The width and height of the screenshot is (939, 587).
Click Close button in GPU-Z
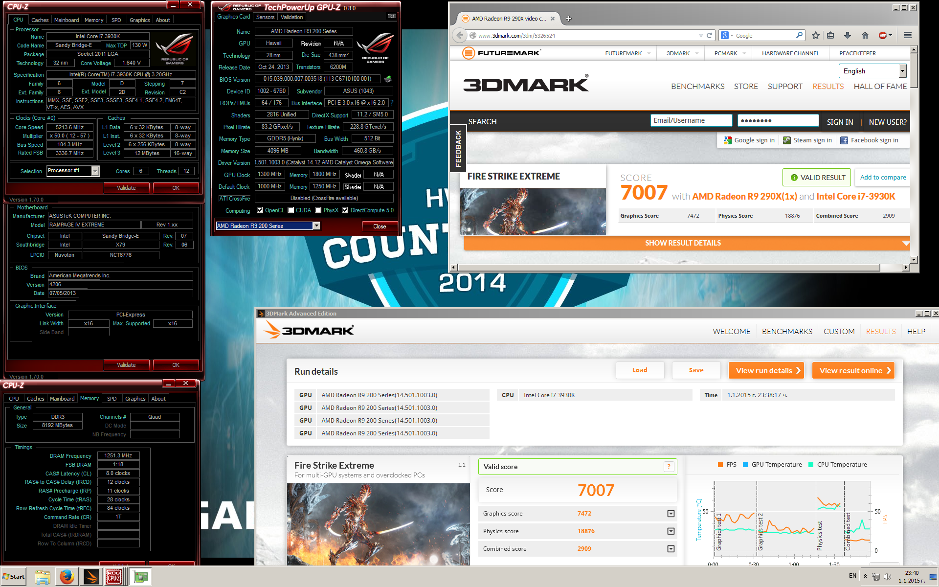click(380, 226)
